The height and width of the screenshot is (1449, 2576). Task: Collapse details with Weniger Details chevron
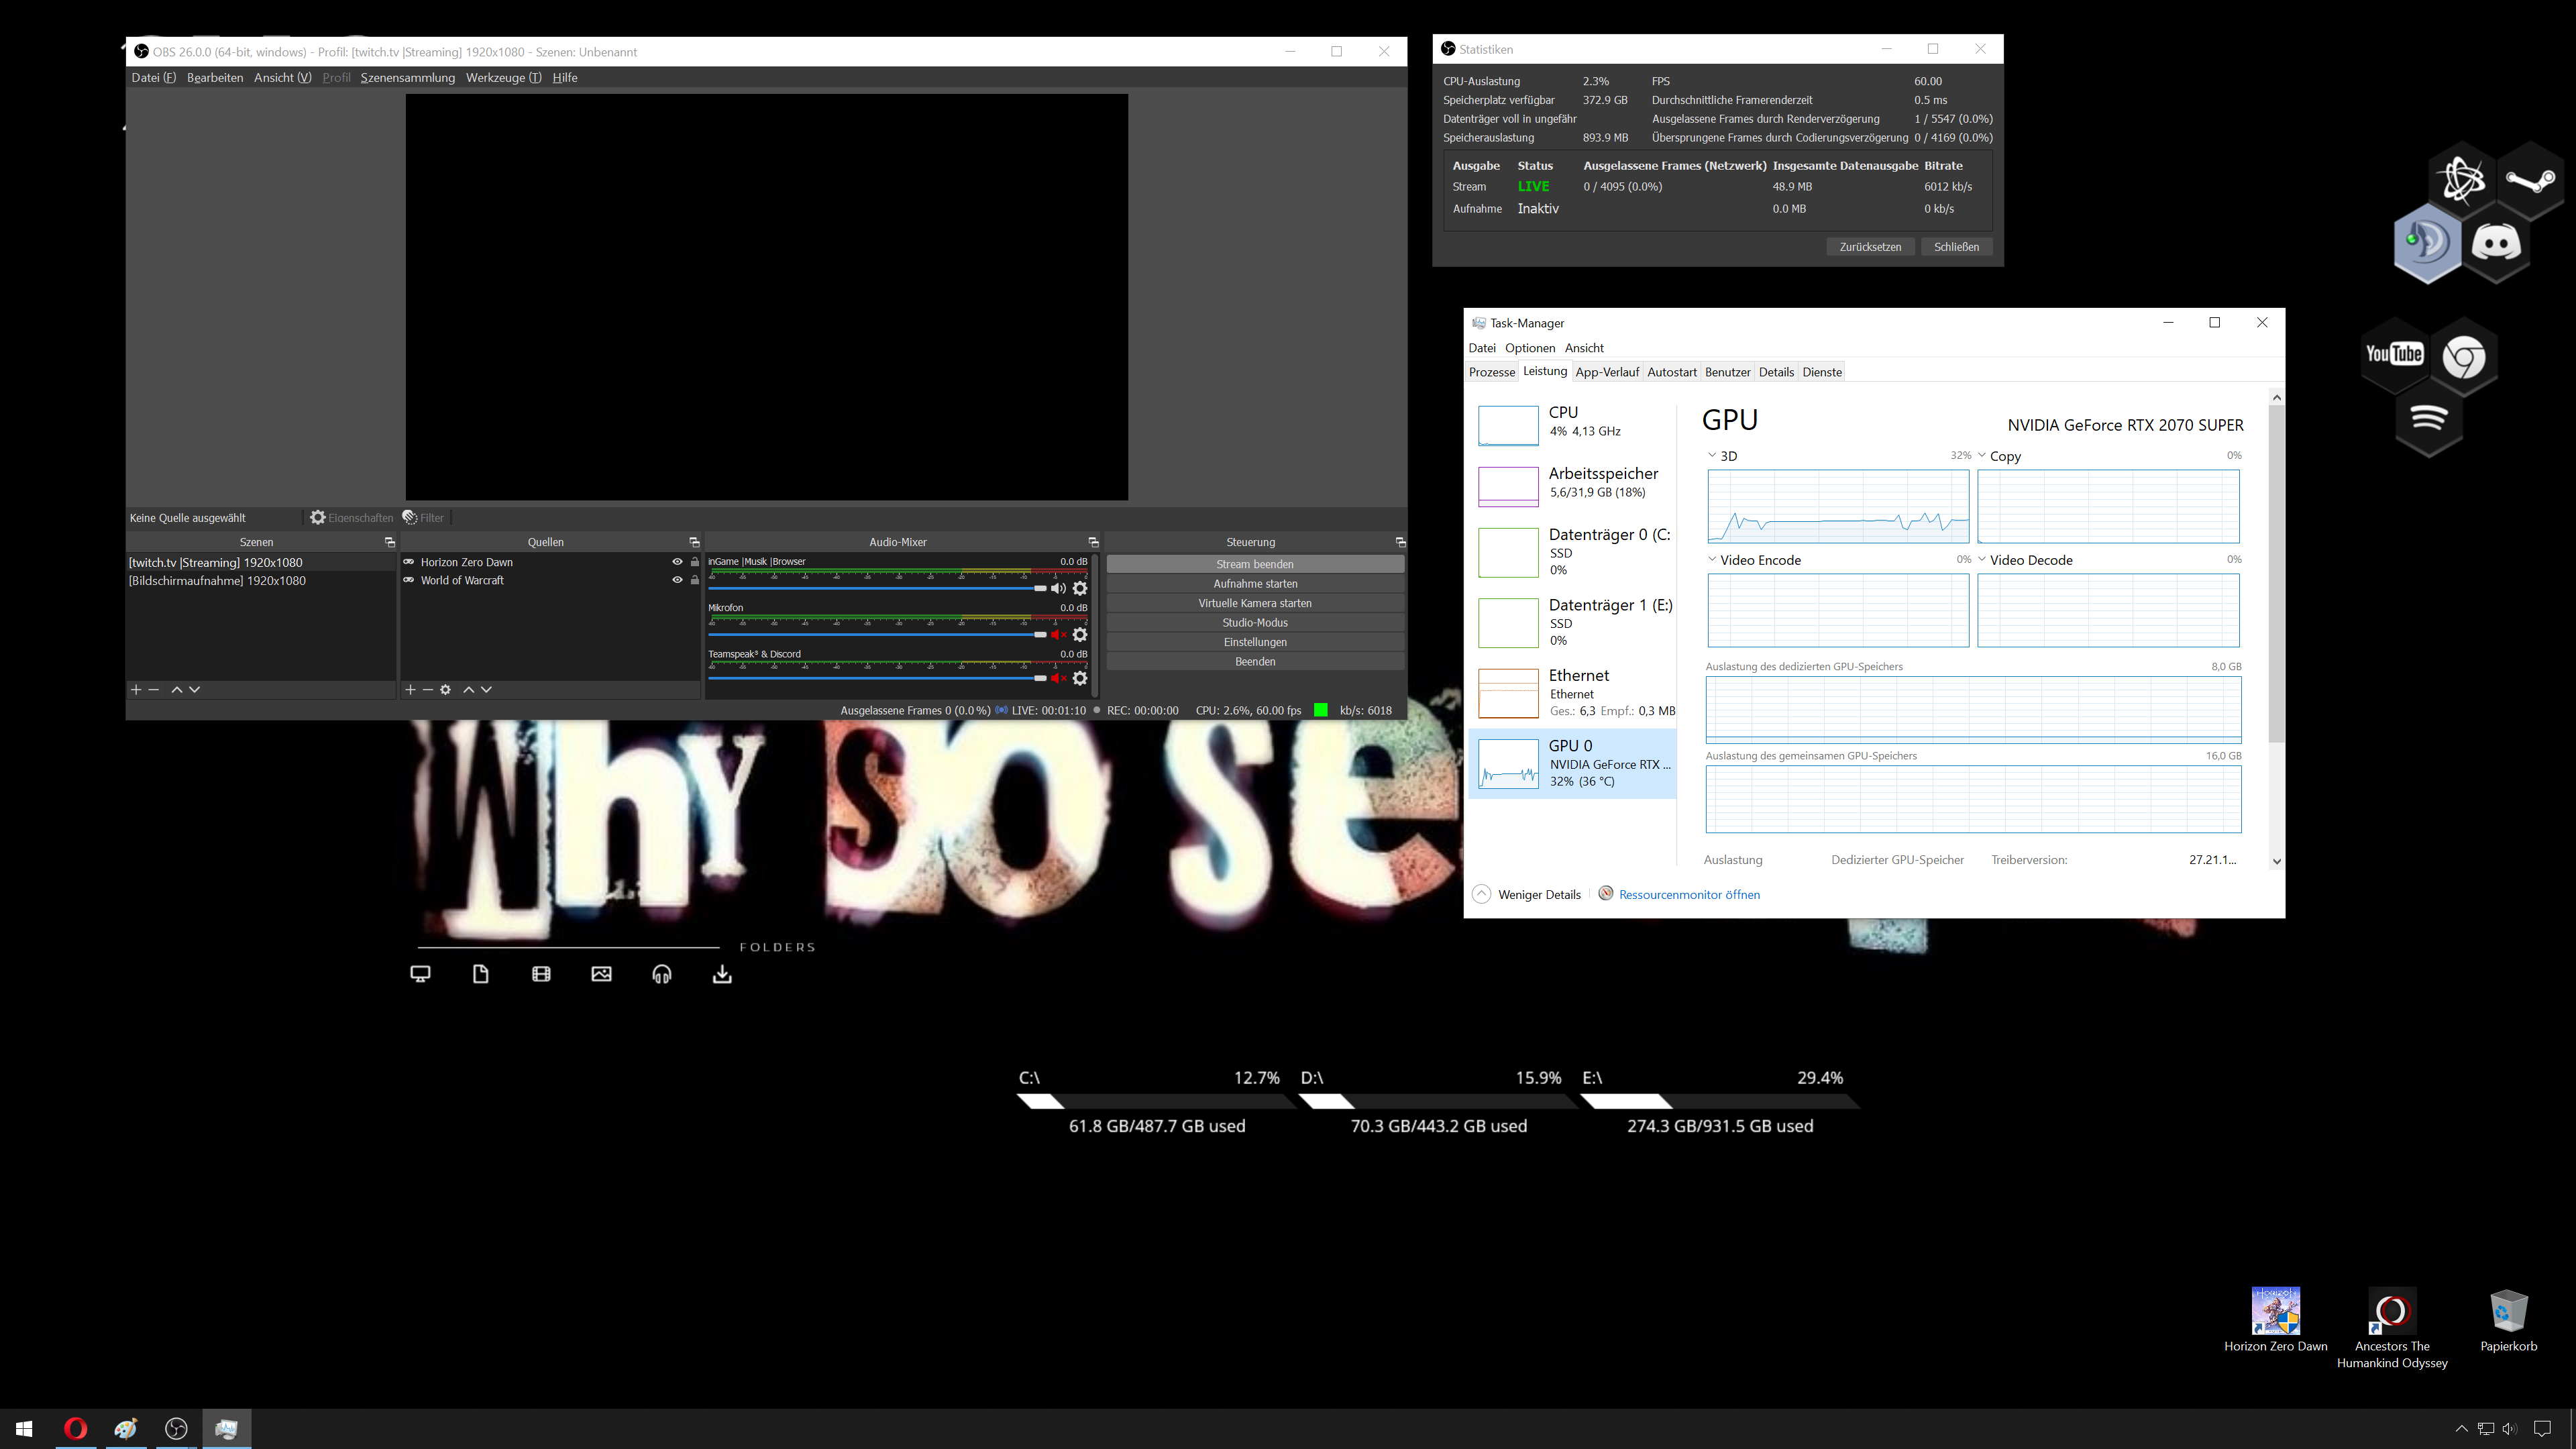(x=1482, y=894)
